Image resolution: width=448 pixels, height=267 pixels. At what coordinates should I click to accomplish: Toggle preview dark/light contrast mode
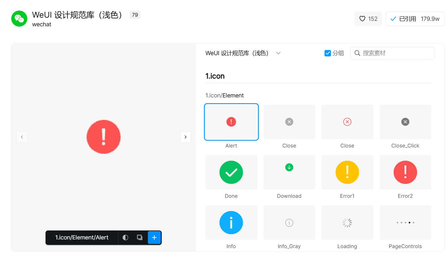[125, 238]
